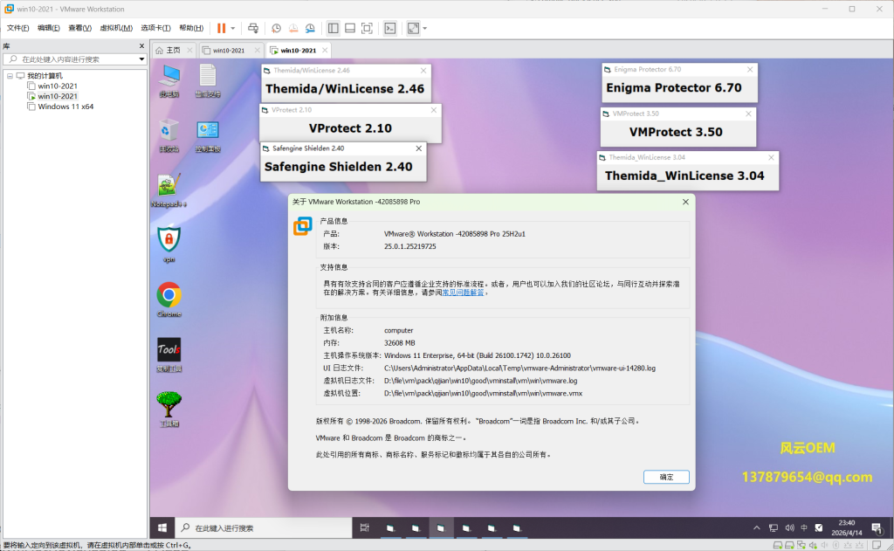
Task: Click the Windows Start button in guest taskbar
Action: [x=162, y=527]
